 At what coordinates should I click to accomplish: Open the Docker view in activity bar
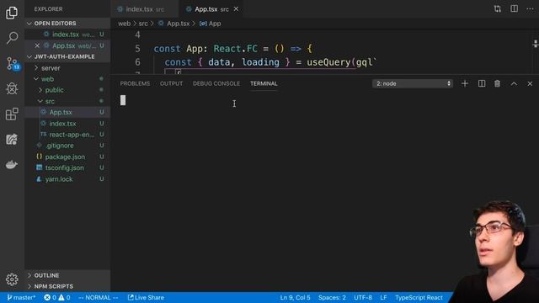12,165
